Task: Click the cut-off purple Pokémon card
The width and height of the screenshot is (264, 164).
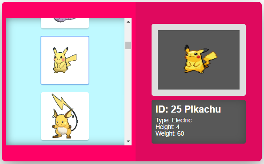Action: coord(65,23)
